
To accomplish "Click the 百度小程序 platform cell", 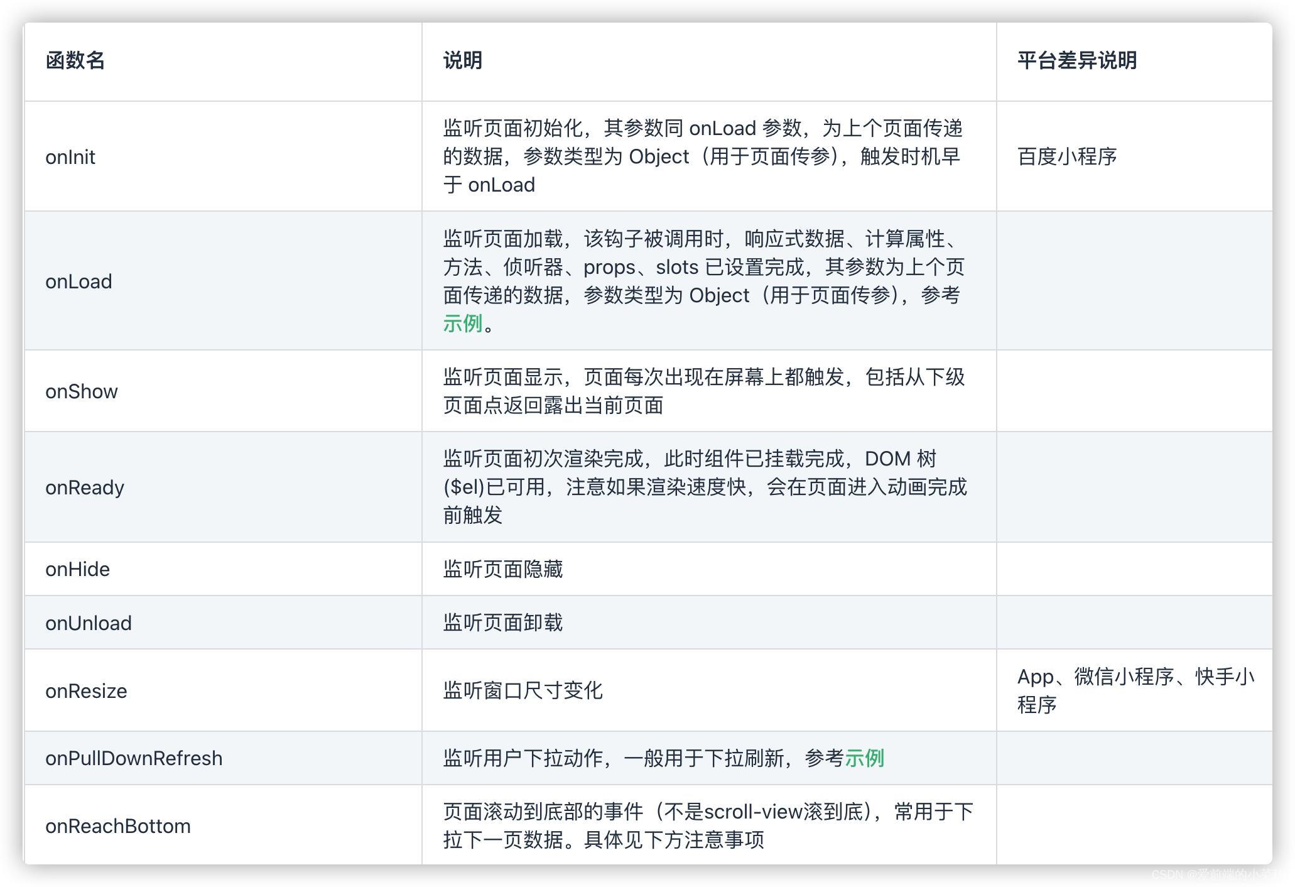I will (1067, 157).
